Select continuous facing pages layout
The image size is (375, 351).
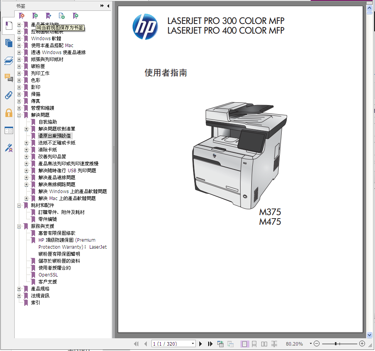point(274,344)
